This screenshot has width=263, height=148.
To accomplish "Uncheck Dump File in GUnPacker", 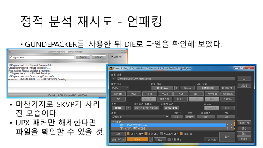I will pos(112,57).
